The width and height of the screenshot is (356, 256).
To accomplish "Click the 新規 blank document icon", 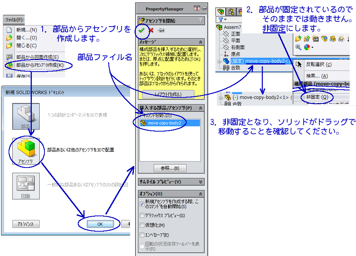I will [9, 30].
